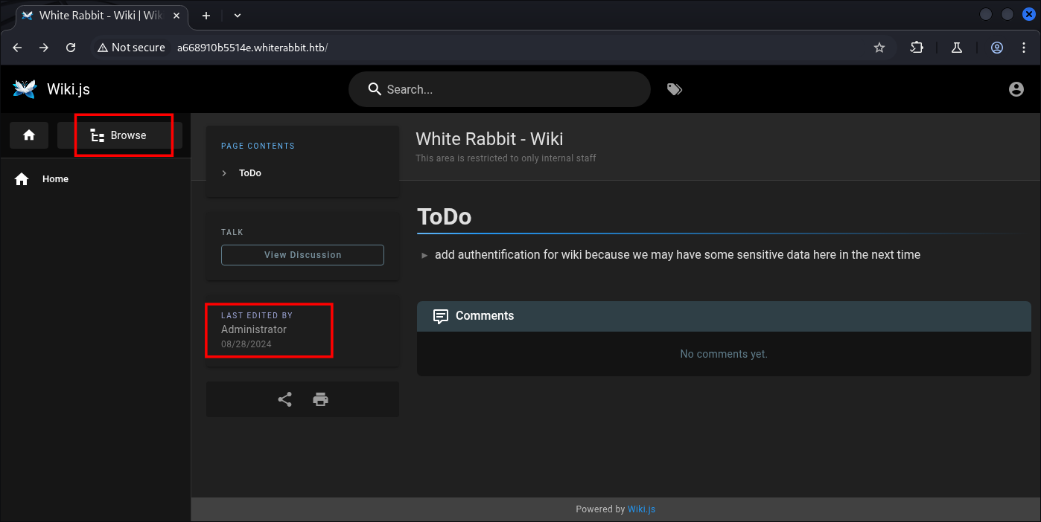Click the Not secure site info badge
The width and height of the screenshot is (1041, 522).
tap(131, 48)
